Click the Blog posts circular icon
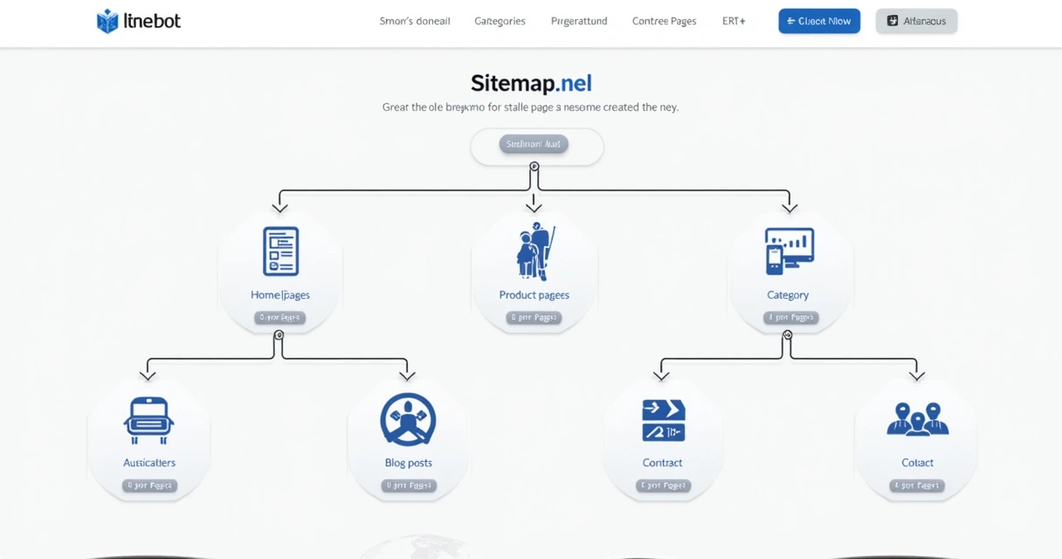The image size is (1062, 559). 407,419
